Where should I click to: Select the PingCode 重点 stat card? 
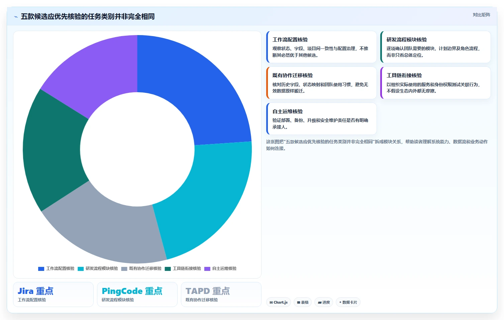[x=137, y=294]
